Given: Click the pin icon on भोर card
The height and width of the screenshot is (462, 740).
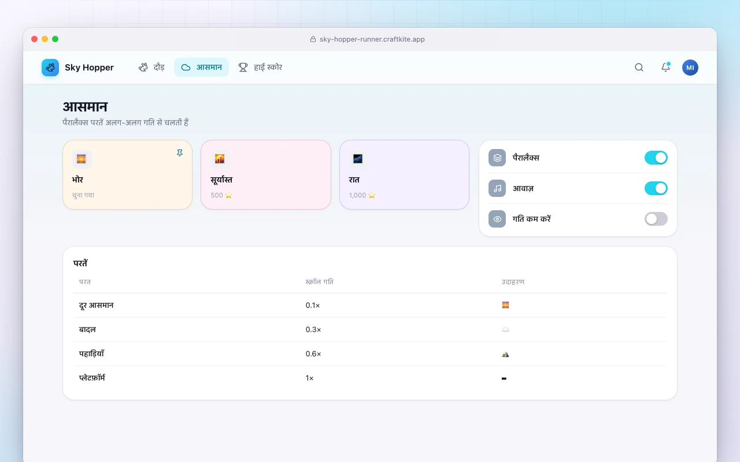Looking at the screenshot, I should point(180,153).
